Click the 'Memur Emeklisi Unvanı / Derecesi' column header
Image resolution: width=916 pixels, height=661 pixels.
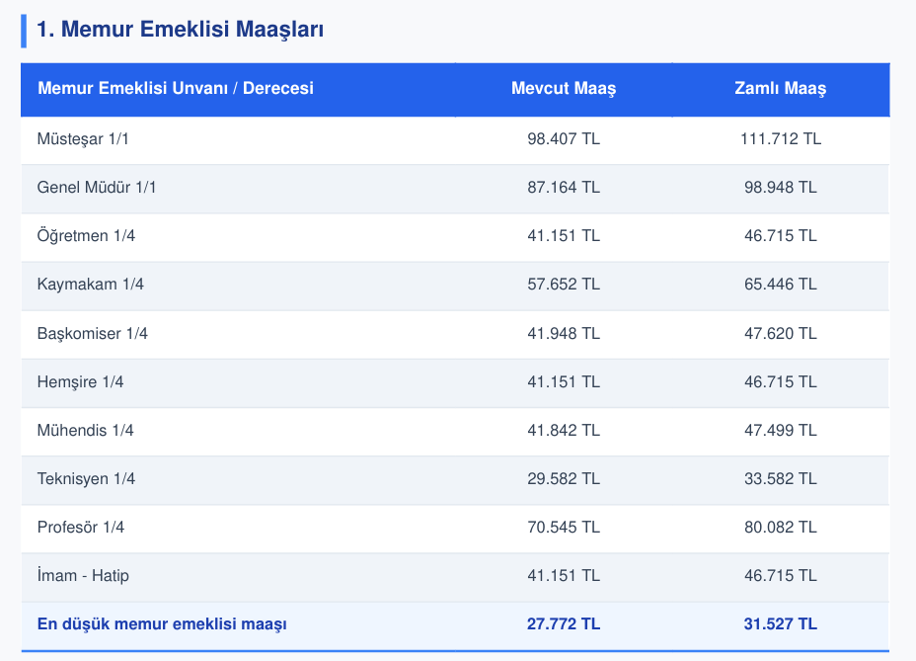[x=176, y=88]
